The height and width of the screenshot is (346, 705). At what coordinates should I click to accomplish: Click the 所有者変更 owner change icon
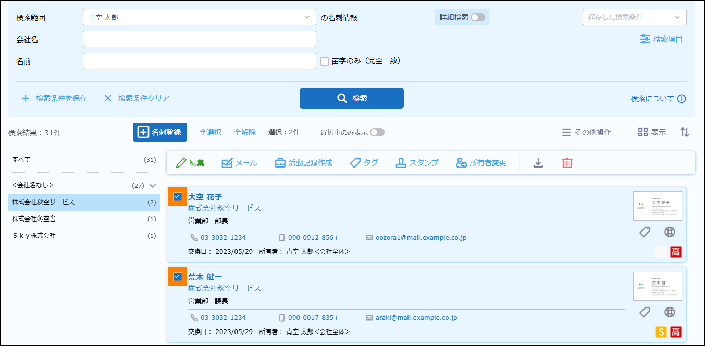[x=462, y=163]
